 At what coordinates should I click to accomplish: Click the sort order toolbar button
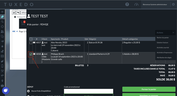pyautogui.click(x=14, y=13)
